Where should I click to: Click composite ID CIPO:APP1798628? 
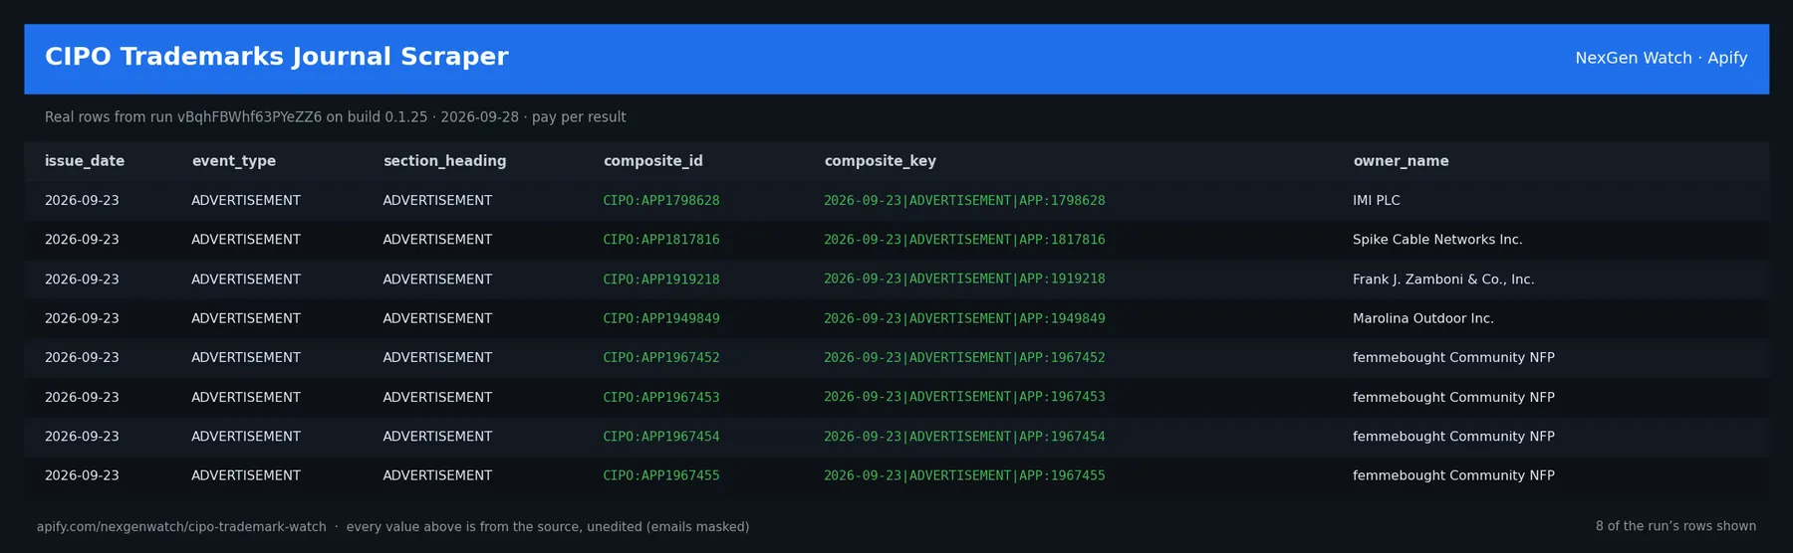661,201
